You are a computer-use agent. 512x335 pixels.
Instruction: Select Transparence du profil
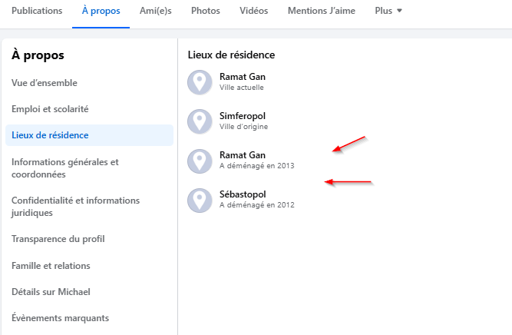pos(58,239)
